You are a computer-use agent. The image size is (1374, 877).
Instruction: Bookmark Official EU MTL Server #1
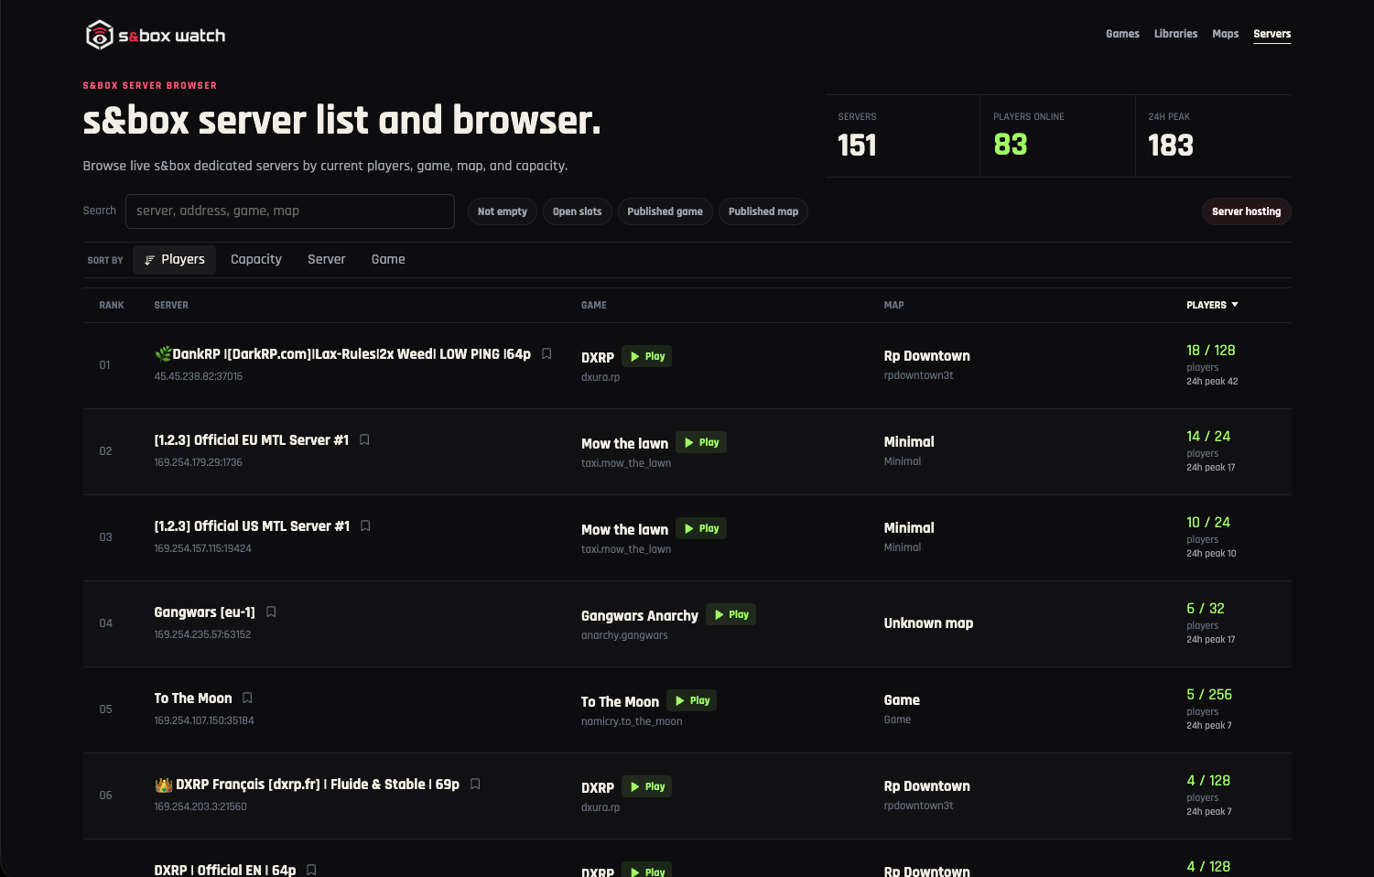[x=364, y=439]
